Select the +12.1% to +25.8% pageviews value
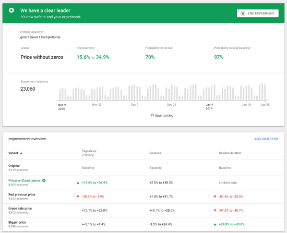The image size is (287, 233). click(94, 211)
